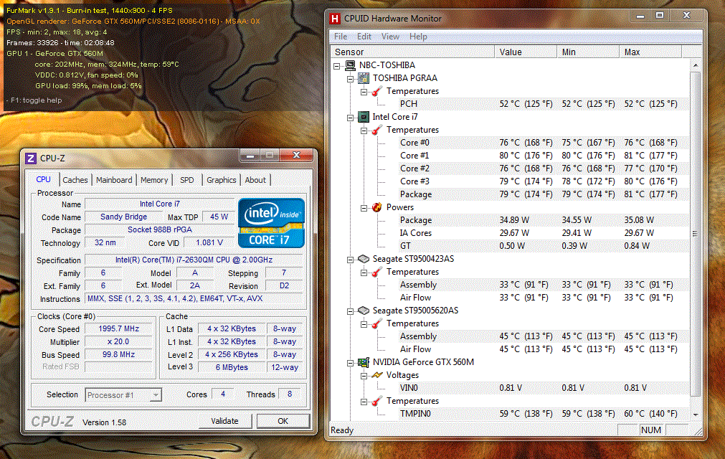
Task: Switch to the Mainboard tab in CPU-Z
Action: pyautogui.click(x=114, y=180)
